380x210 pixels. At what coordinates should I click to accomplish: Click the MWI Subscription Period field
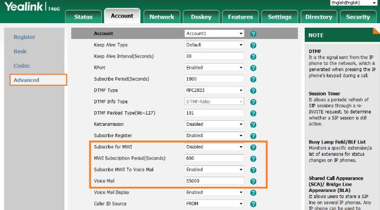[214, 158]
